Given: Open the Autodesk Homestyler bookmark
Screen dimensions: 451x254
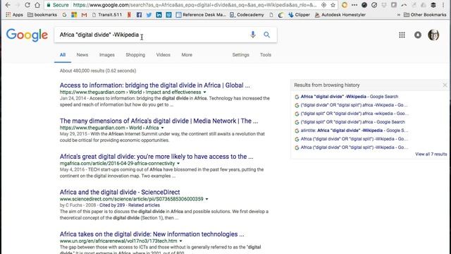Looking at the screenshot, I should point(340,14).
